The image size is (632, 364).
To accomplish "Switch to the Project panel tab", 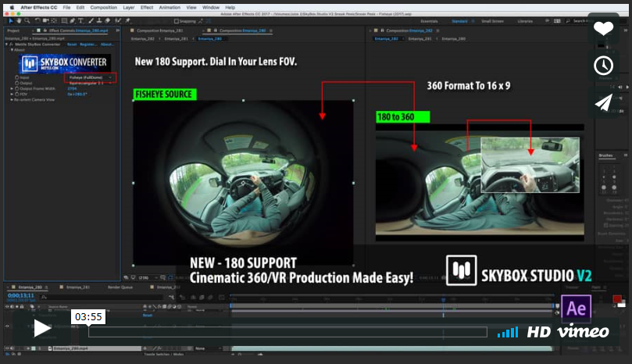I will [13, 30].
